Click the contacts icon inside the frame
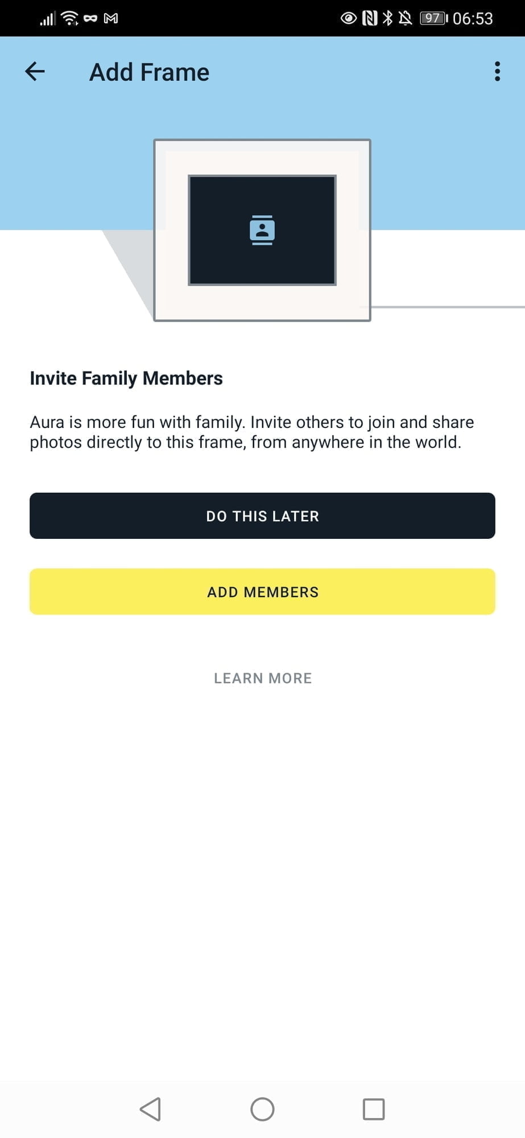 click(x=262, y=230)
